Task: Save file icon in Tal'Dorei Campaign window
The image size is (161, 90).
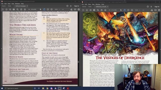Action: coord(3,9)
